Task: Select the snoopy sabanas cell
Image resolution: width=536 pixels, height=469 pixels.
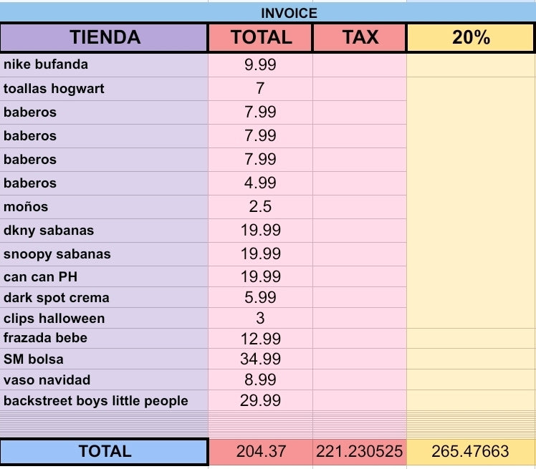Action: coord(105,254)
